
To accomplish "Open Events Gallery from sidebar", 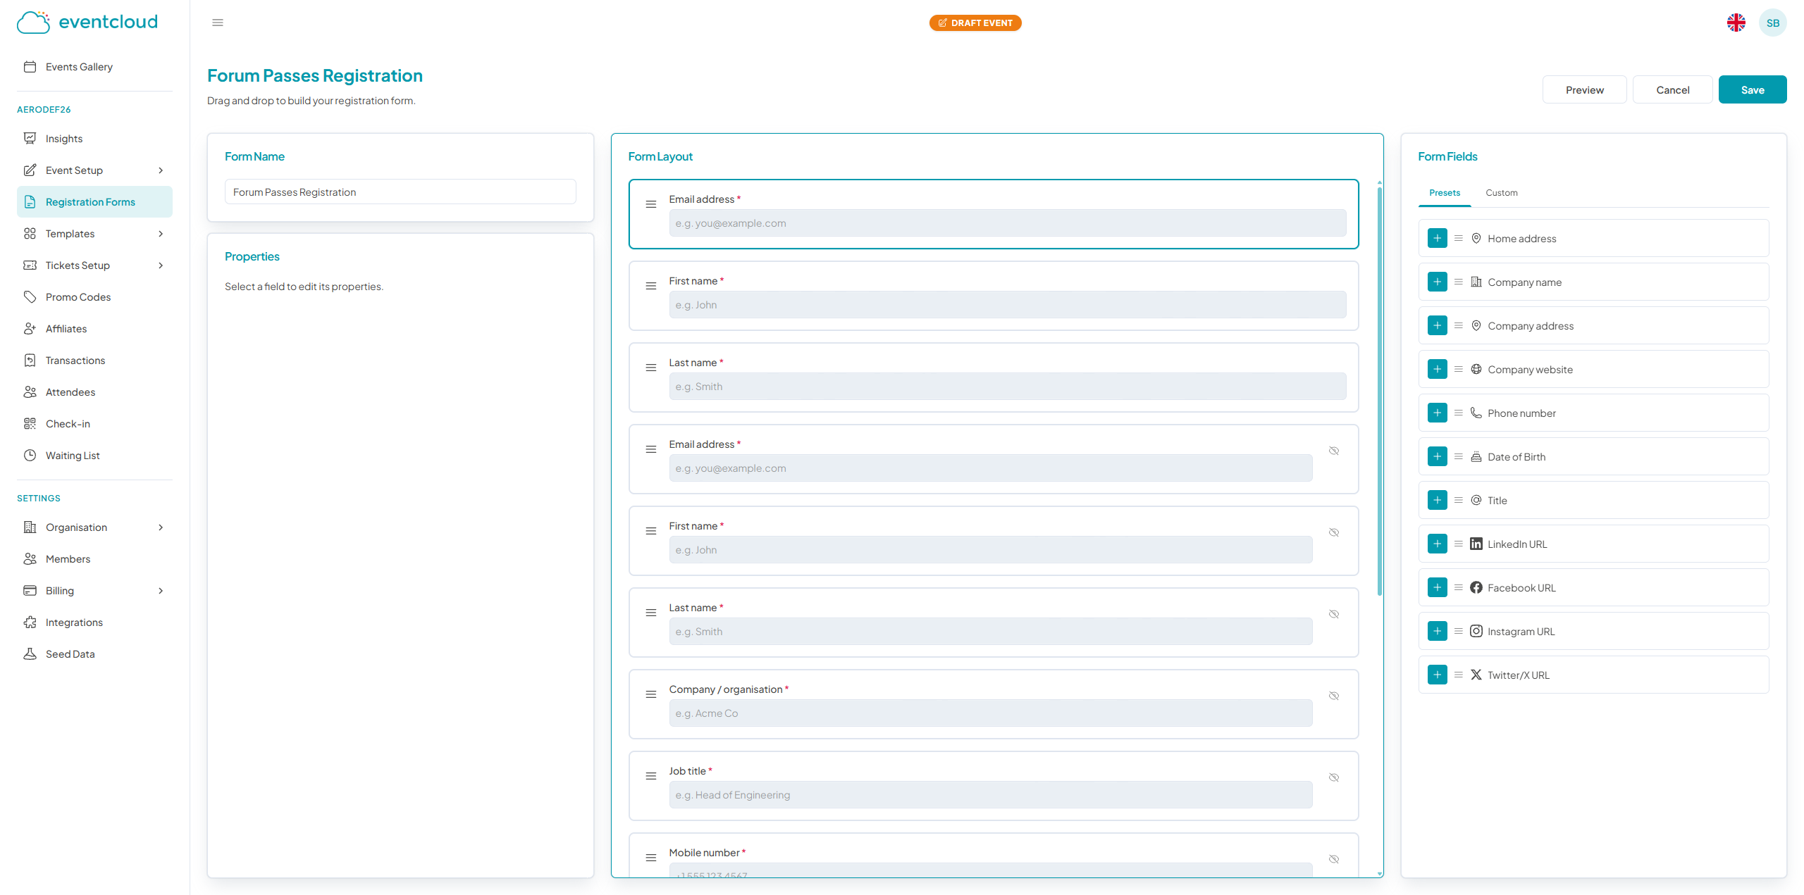I will pyautogui.click(x=94, y=67).
